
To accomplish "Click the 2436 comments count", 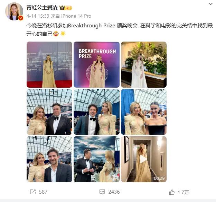I will point(114,192).
